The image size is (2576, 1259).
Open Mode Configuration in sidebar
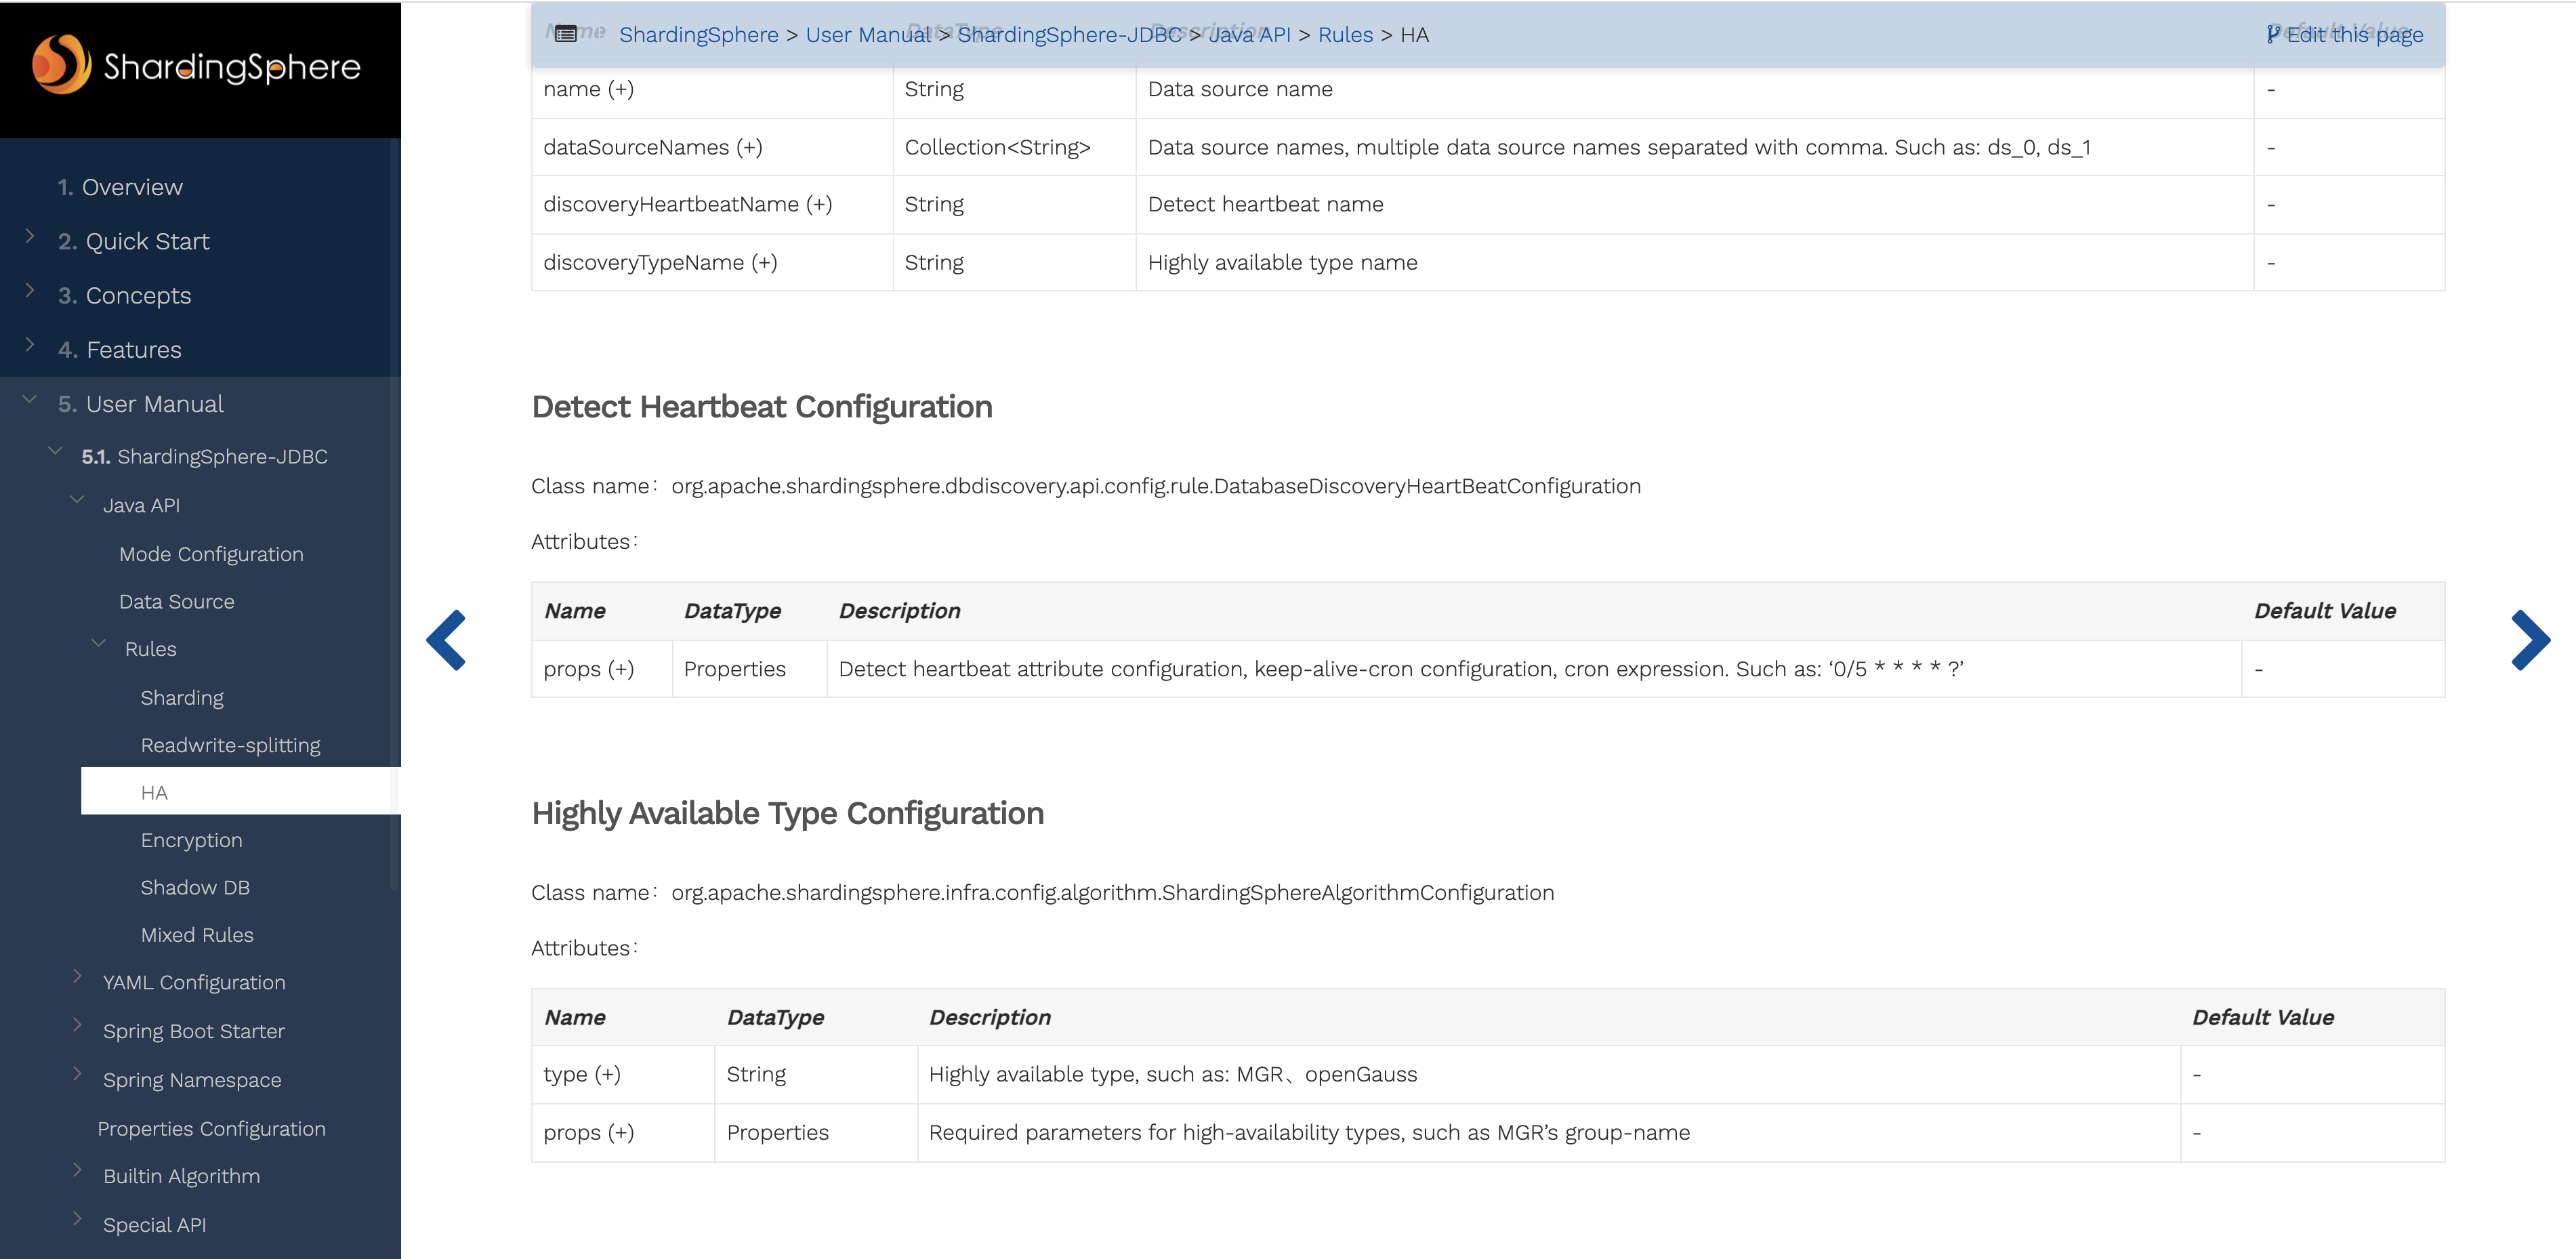point(211,554)
